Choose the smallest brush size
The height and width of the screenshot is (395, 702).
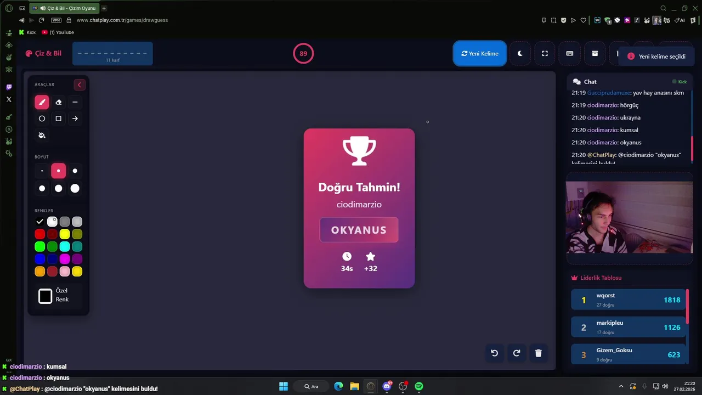pyautogui.click(x=42, y=171)
